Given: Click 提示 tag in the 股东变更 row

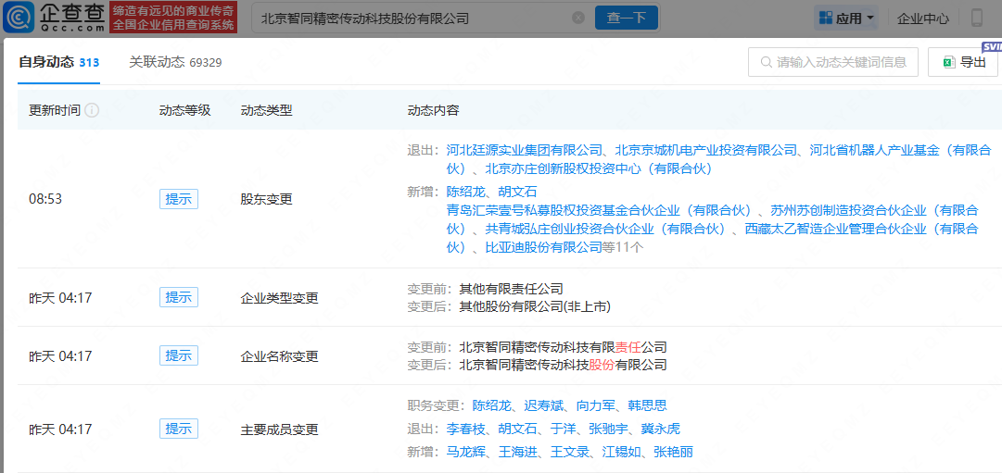Looking at the screenshot, I should pos(178,198).
